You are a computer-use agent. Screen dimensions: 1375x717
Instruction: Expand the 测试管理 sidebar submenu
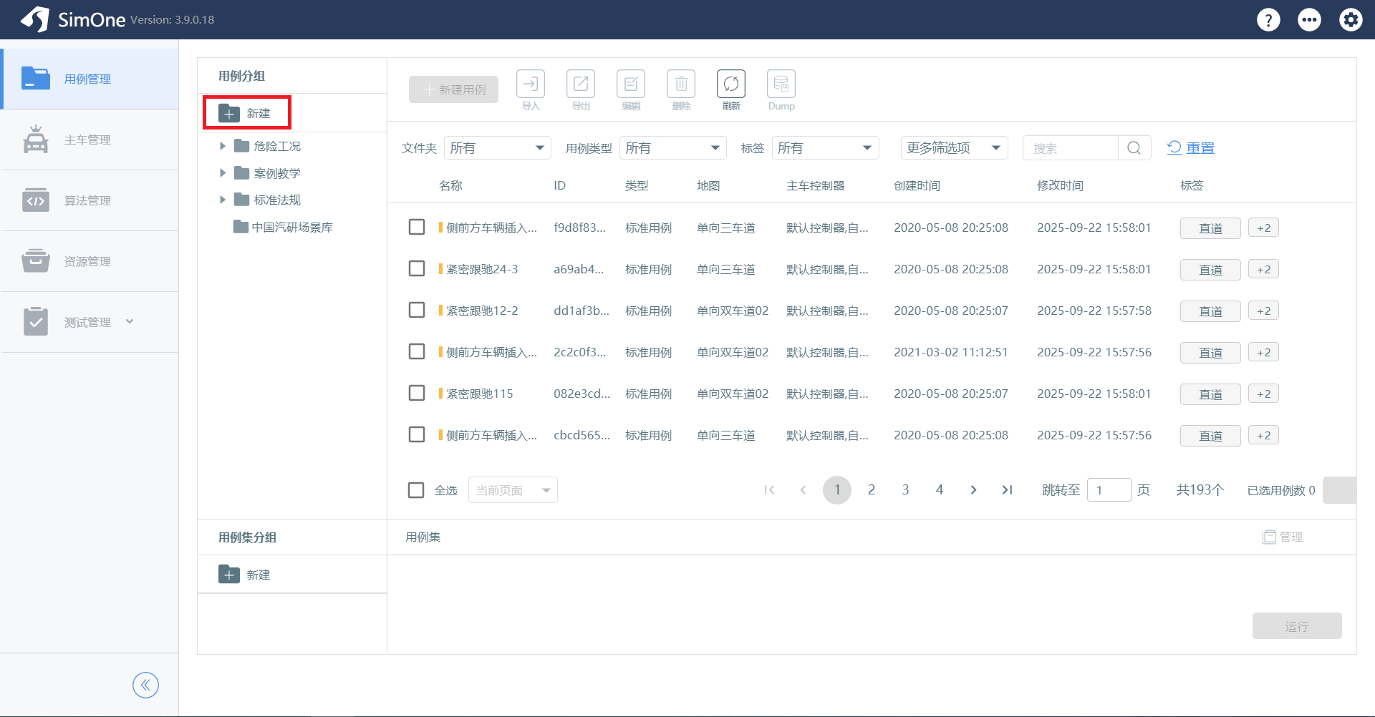tap(130, 321)
